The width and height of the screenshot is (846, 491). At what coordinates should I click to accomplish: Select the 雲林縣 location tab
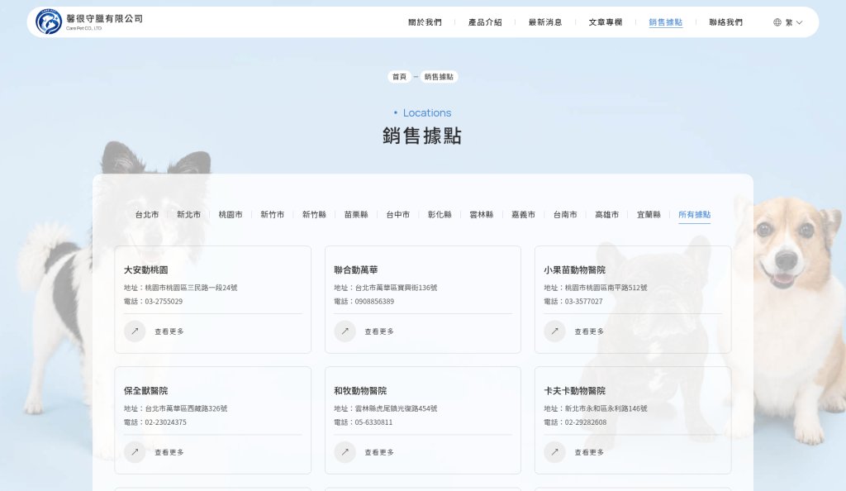tap(482, 214)
